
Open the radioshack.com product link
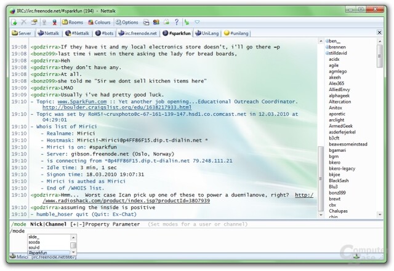coord(126,201)
